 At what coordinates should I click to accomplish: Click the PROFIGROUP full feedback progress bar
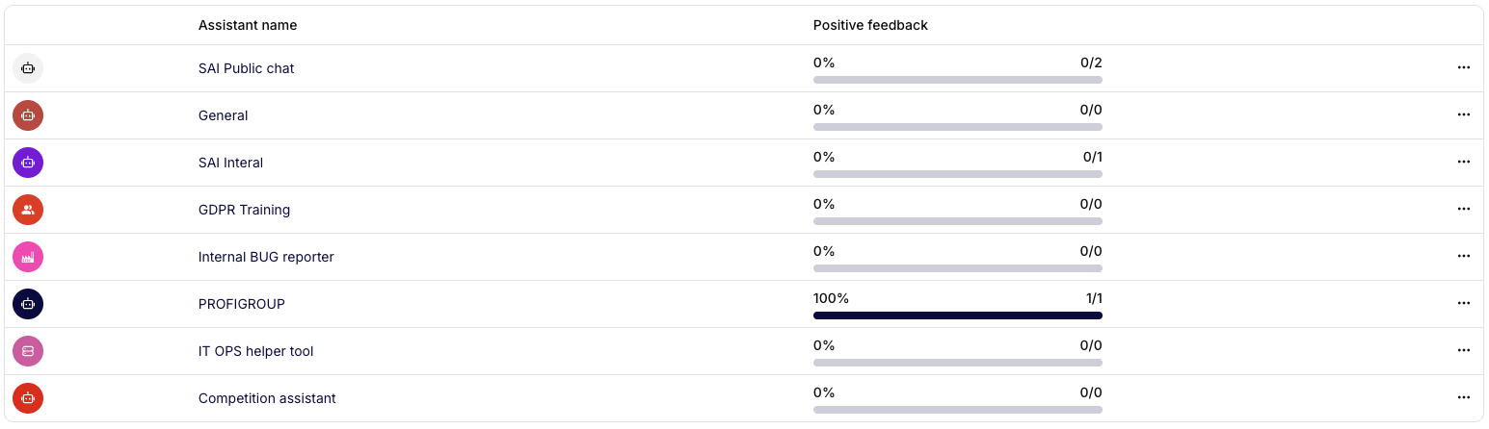957,315
